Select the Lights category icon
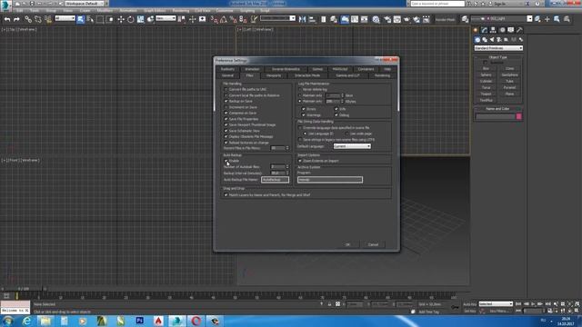Viewport: 582px width, 327px height. click(492, 40)
